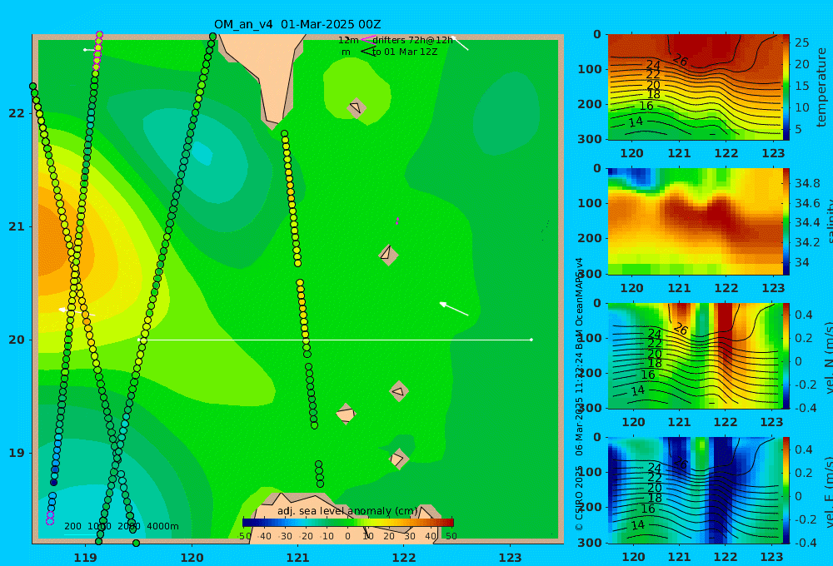Click latitude label "19" on the main map
Viewport: 833px width, 566px height.
pos(17,453)
